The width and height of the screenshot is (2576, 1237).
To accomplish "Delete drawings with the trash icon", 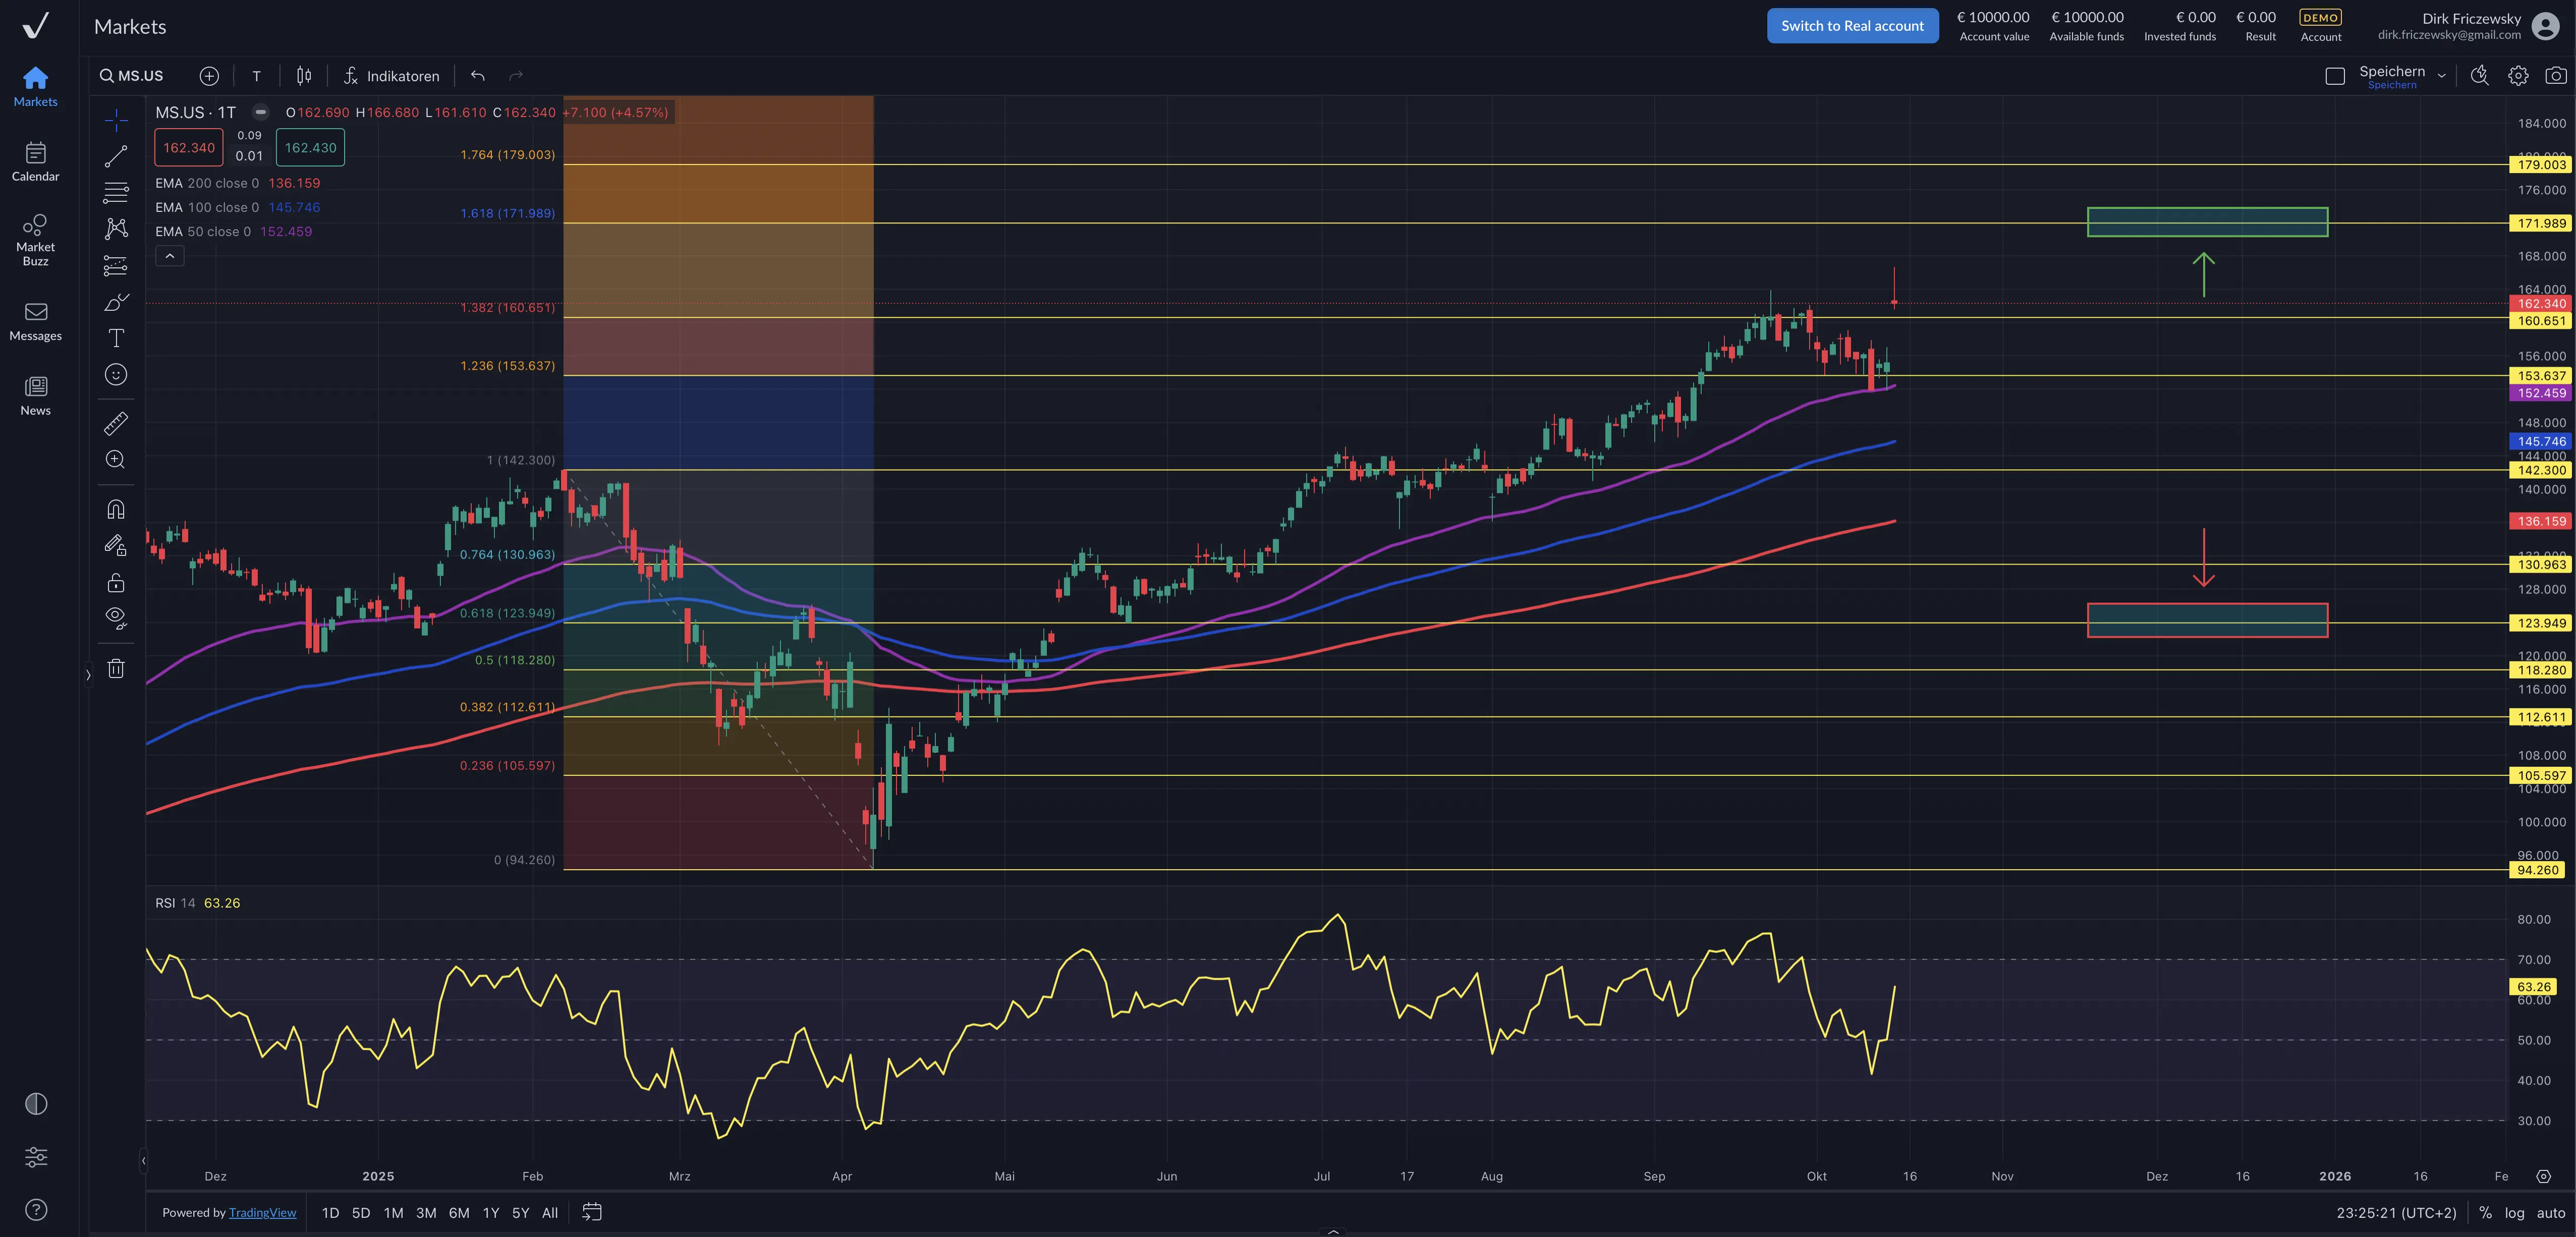I will [x=115, y=668].
